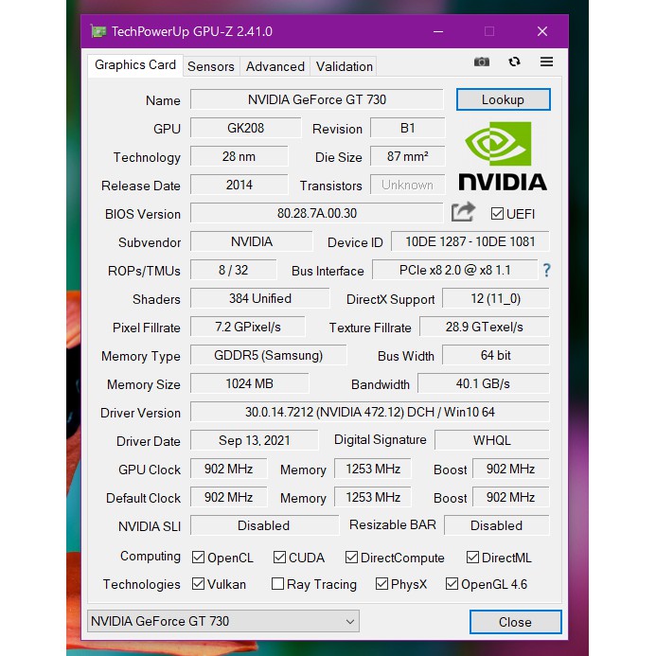Click the Technology field 28 nm

tap(239, 156)
